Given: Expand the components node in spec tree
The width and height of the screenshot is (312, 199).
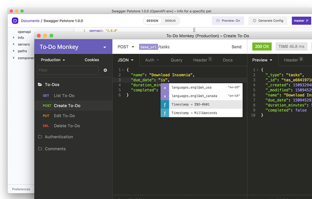Looking at the screenshot, I should (14, 58).
